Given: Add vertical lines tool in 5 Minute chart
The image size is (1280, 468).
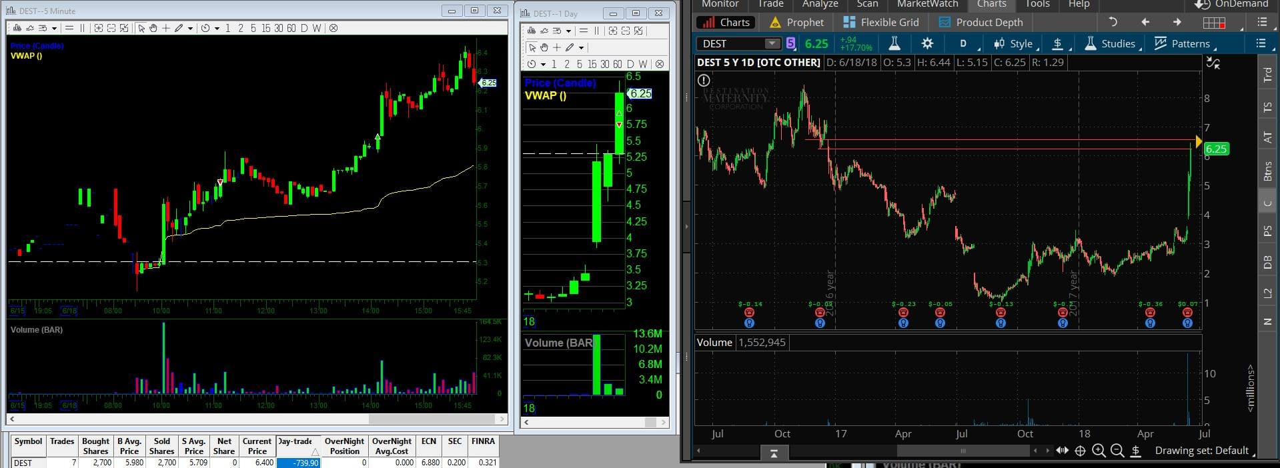Looking at the screenshot, I should (x=82, y=28).
